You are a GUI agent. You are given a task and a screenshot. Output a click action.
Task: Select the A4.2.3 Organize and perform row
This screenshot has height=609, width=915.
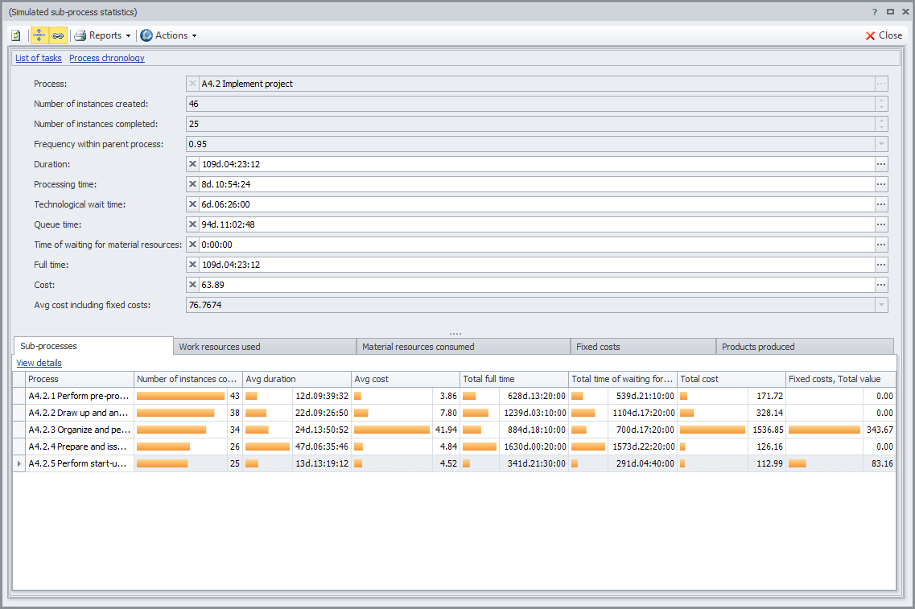[x=79, y=430]
